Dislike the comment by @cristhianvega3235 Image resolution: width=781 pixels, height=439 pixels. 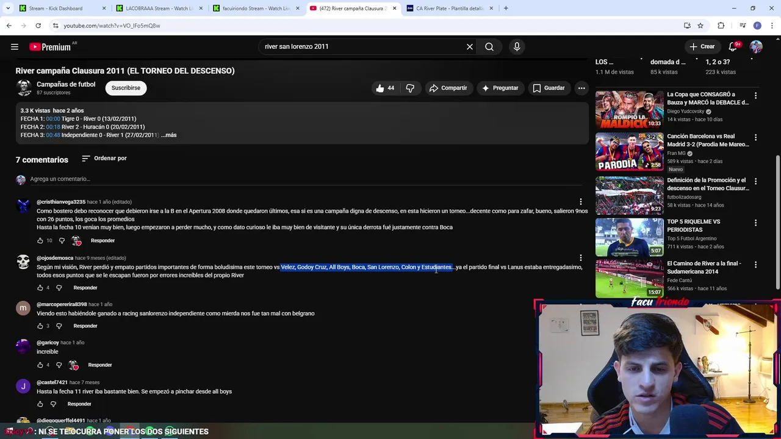coord(62,241)
